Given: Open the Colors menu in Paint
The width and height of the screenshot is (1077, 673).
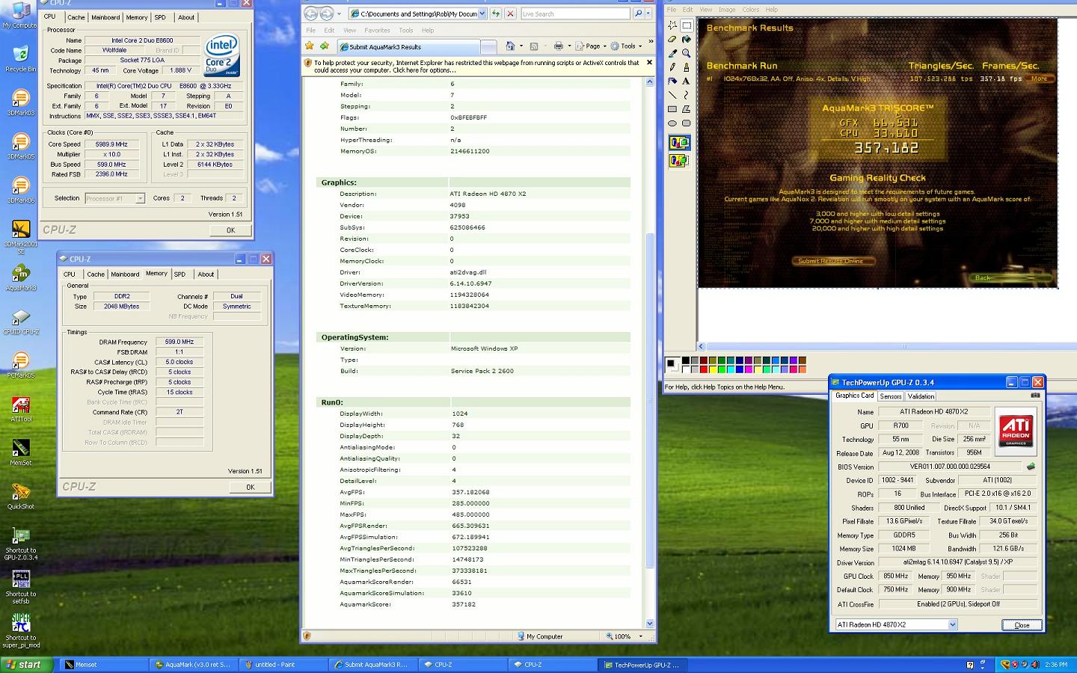Looking at the screenshot, I should pyautogui.click(x=750, y=10).
